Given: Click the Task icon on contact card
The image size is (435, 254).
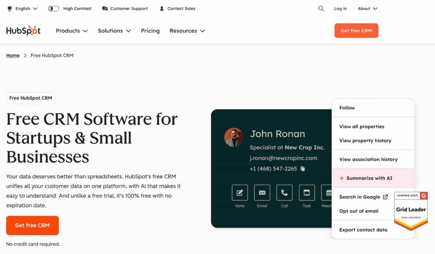Looking at the screenshot, I should click(x=307, y=193).
